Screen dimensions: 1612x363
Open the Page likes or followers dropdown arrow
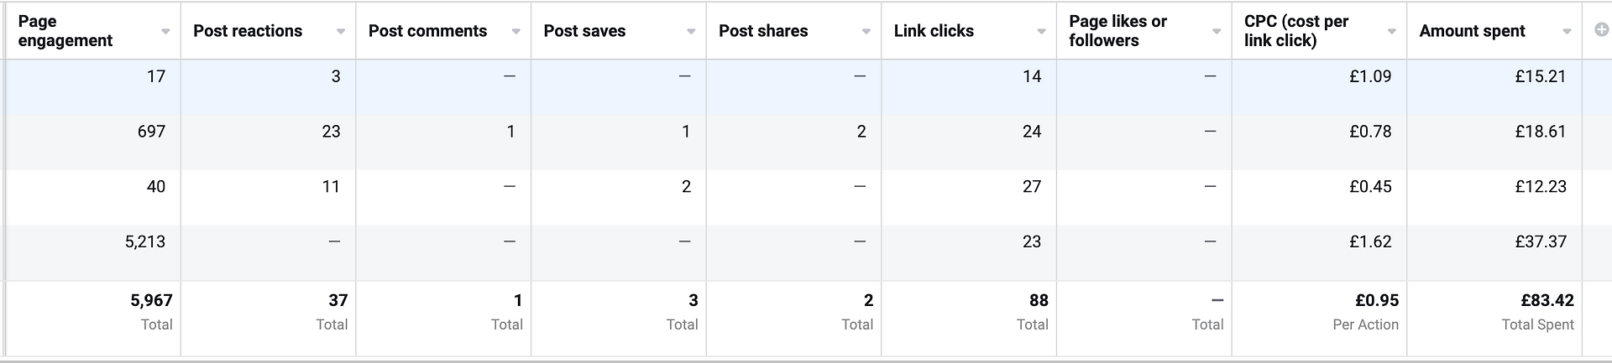coord(1217,32)
